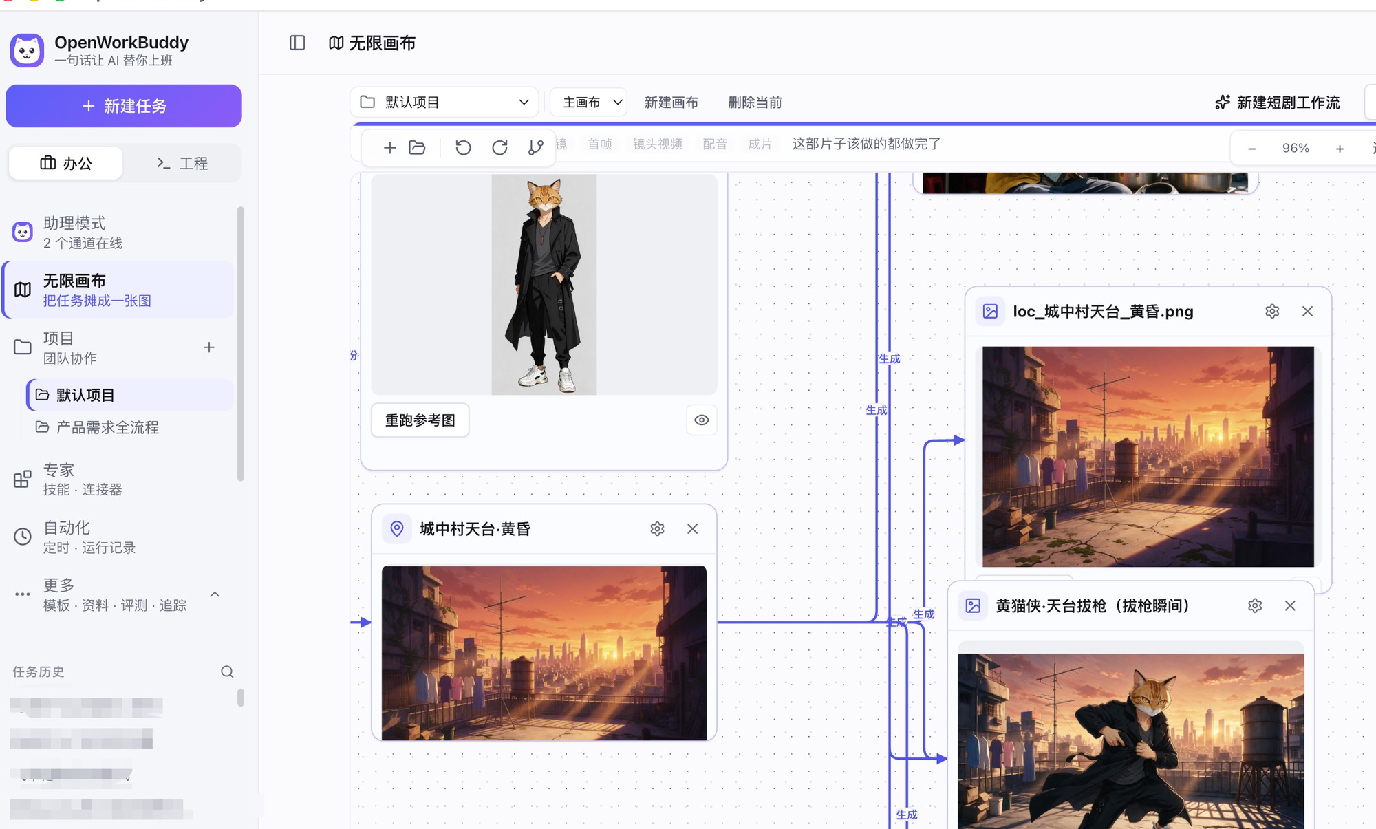Click the add node plus icon
The height and width of the screenshot is (829, 1376).
389,147
